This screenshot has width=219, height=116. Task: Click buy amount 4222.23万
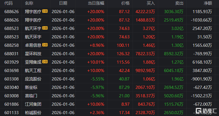[145, 12]
